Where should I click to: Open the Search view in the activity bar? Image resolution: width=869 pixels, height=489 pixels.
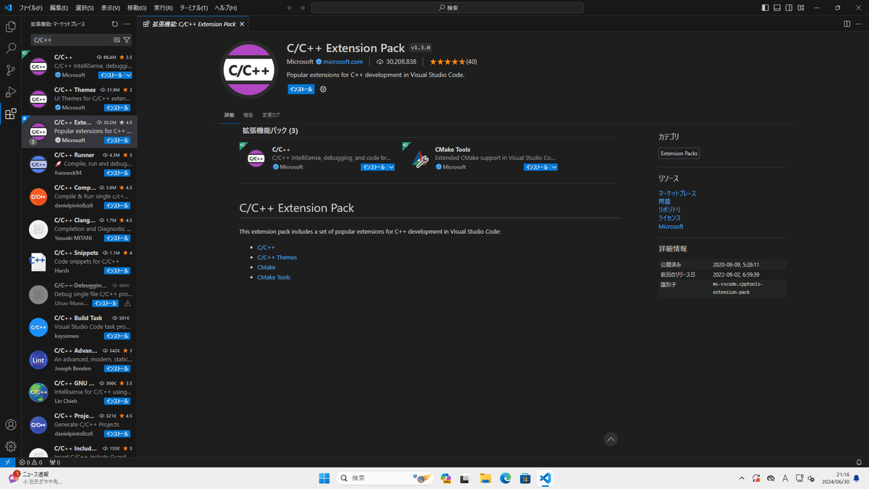(10, 49)
